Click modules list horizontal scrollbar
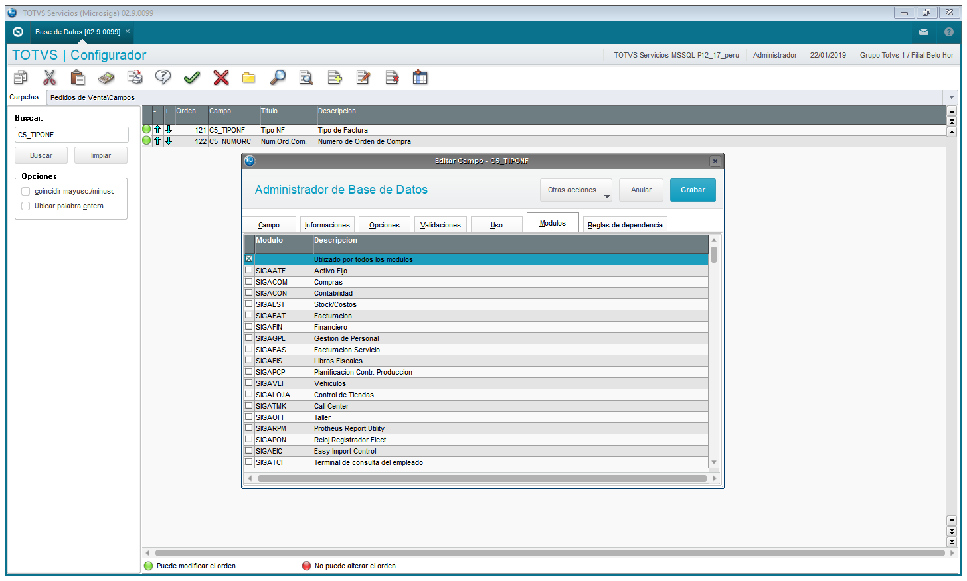 (482, 478)
